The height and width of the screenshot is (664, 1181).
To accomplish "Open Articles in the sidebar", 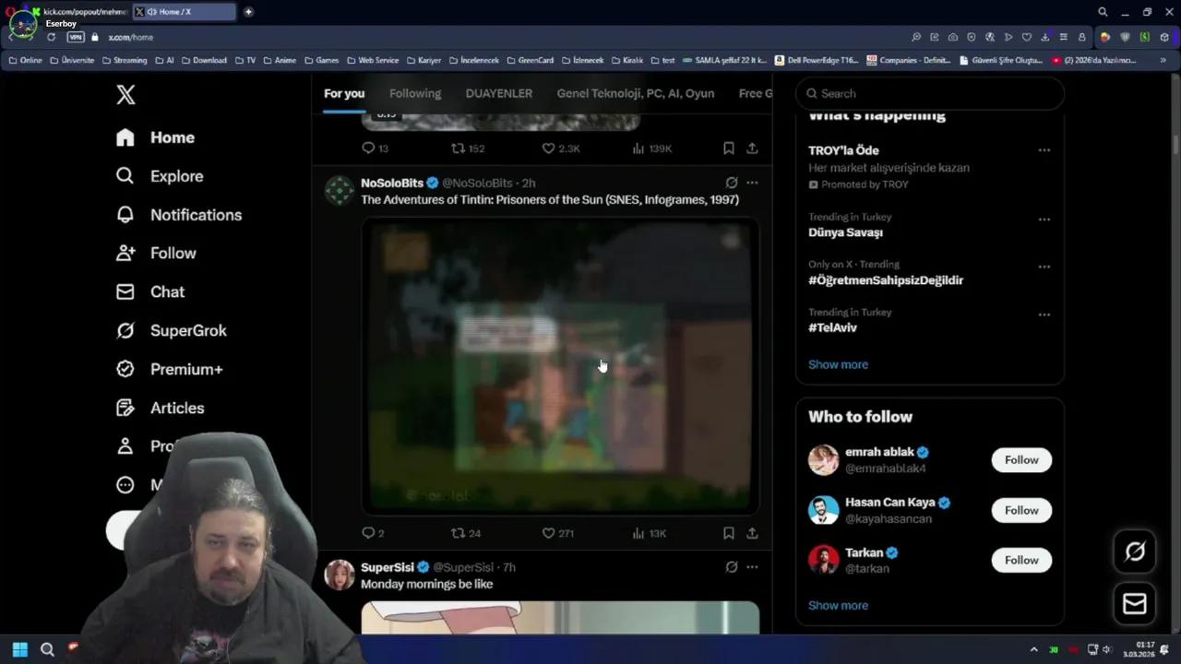I will click(160, 409).
